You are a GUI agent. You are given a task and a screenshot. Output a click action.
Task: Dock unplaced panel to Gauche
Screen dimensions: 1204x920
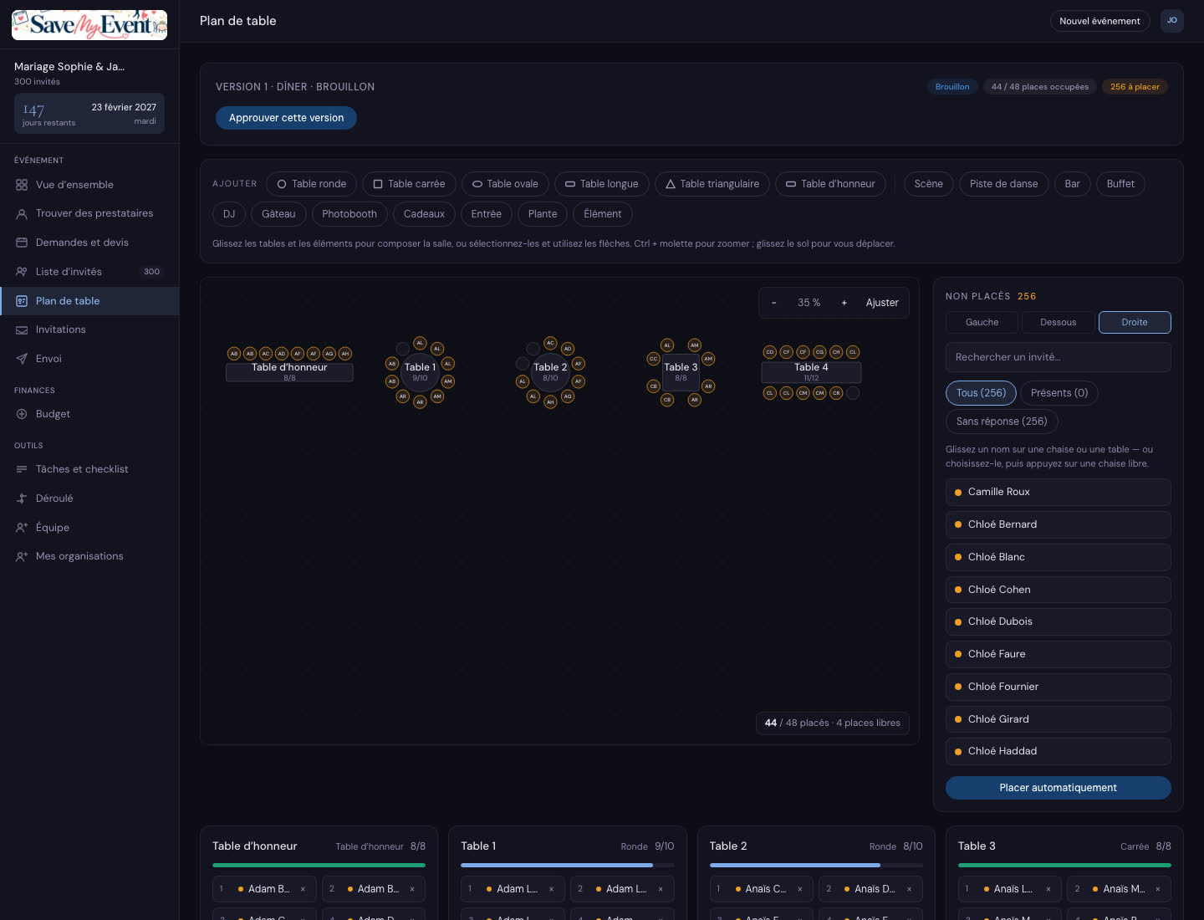coord(982,322)
